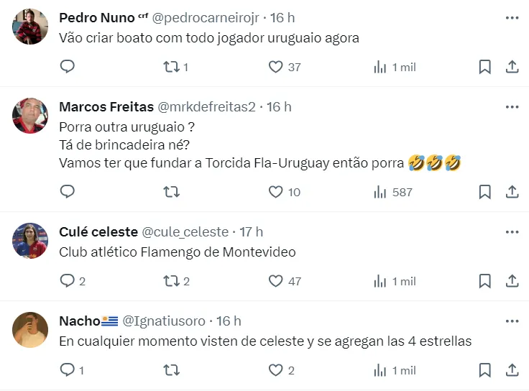View analytics on Marcos Freitas's tweet
529x391 pixels.
380,192
